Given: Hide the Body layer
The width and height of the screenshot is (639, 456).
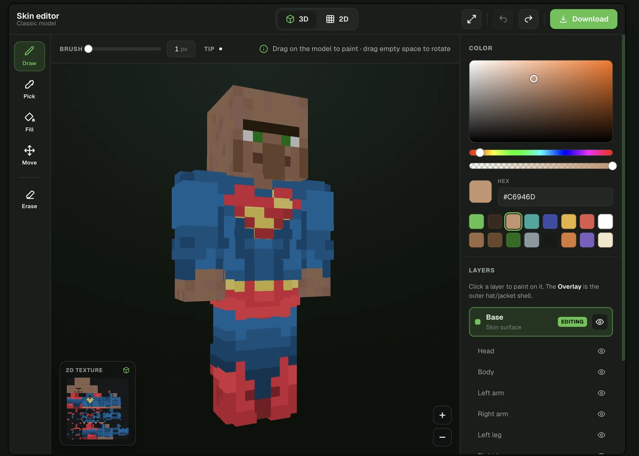Looking at the screenshot, I should tap(601, 372).
